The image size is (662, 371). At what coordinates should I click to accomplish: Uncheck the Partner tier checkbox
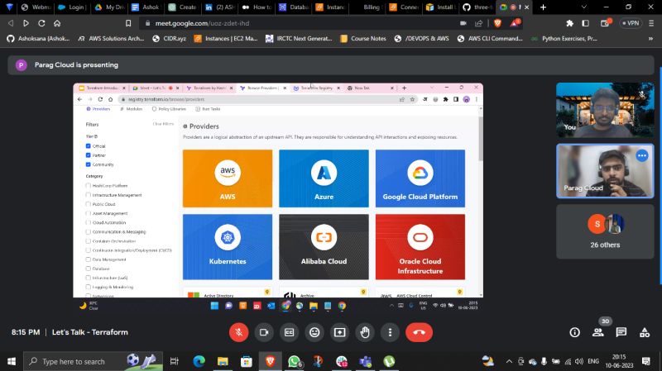(x=89, y=155)
